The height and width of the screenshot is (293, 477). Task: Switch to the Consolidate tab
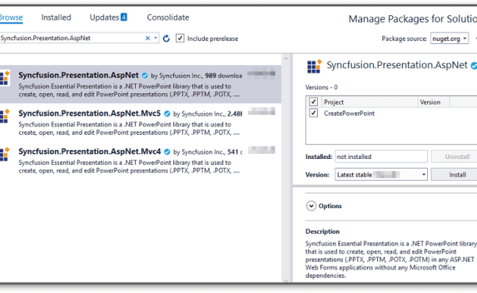(x=168, y=18)
